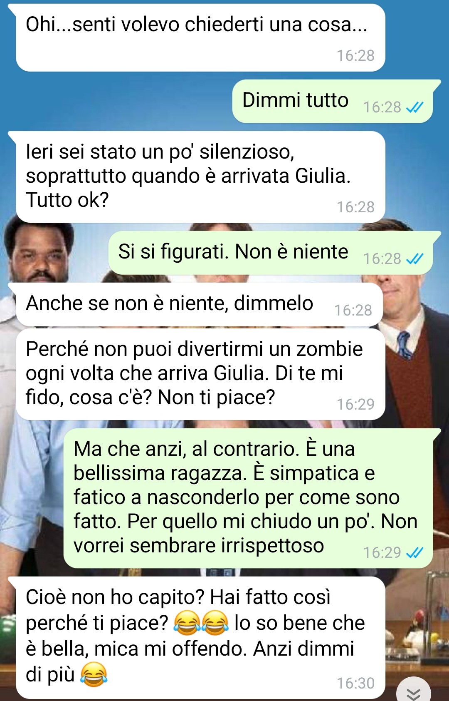Select the 'Dimmi tutto' sent message bubble
Screen dimensions: 449x701
(x=332, y=101)
